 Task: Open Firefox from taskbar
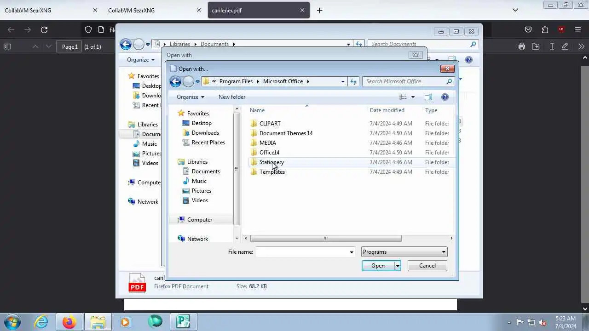pyautogui.click(x=69, y=322)
